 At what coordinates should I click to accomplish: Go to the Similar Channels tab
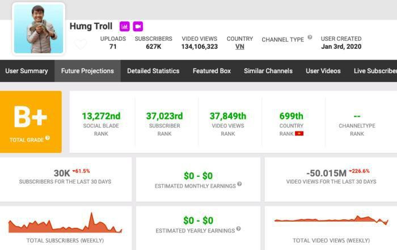268,71
